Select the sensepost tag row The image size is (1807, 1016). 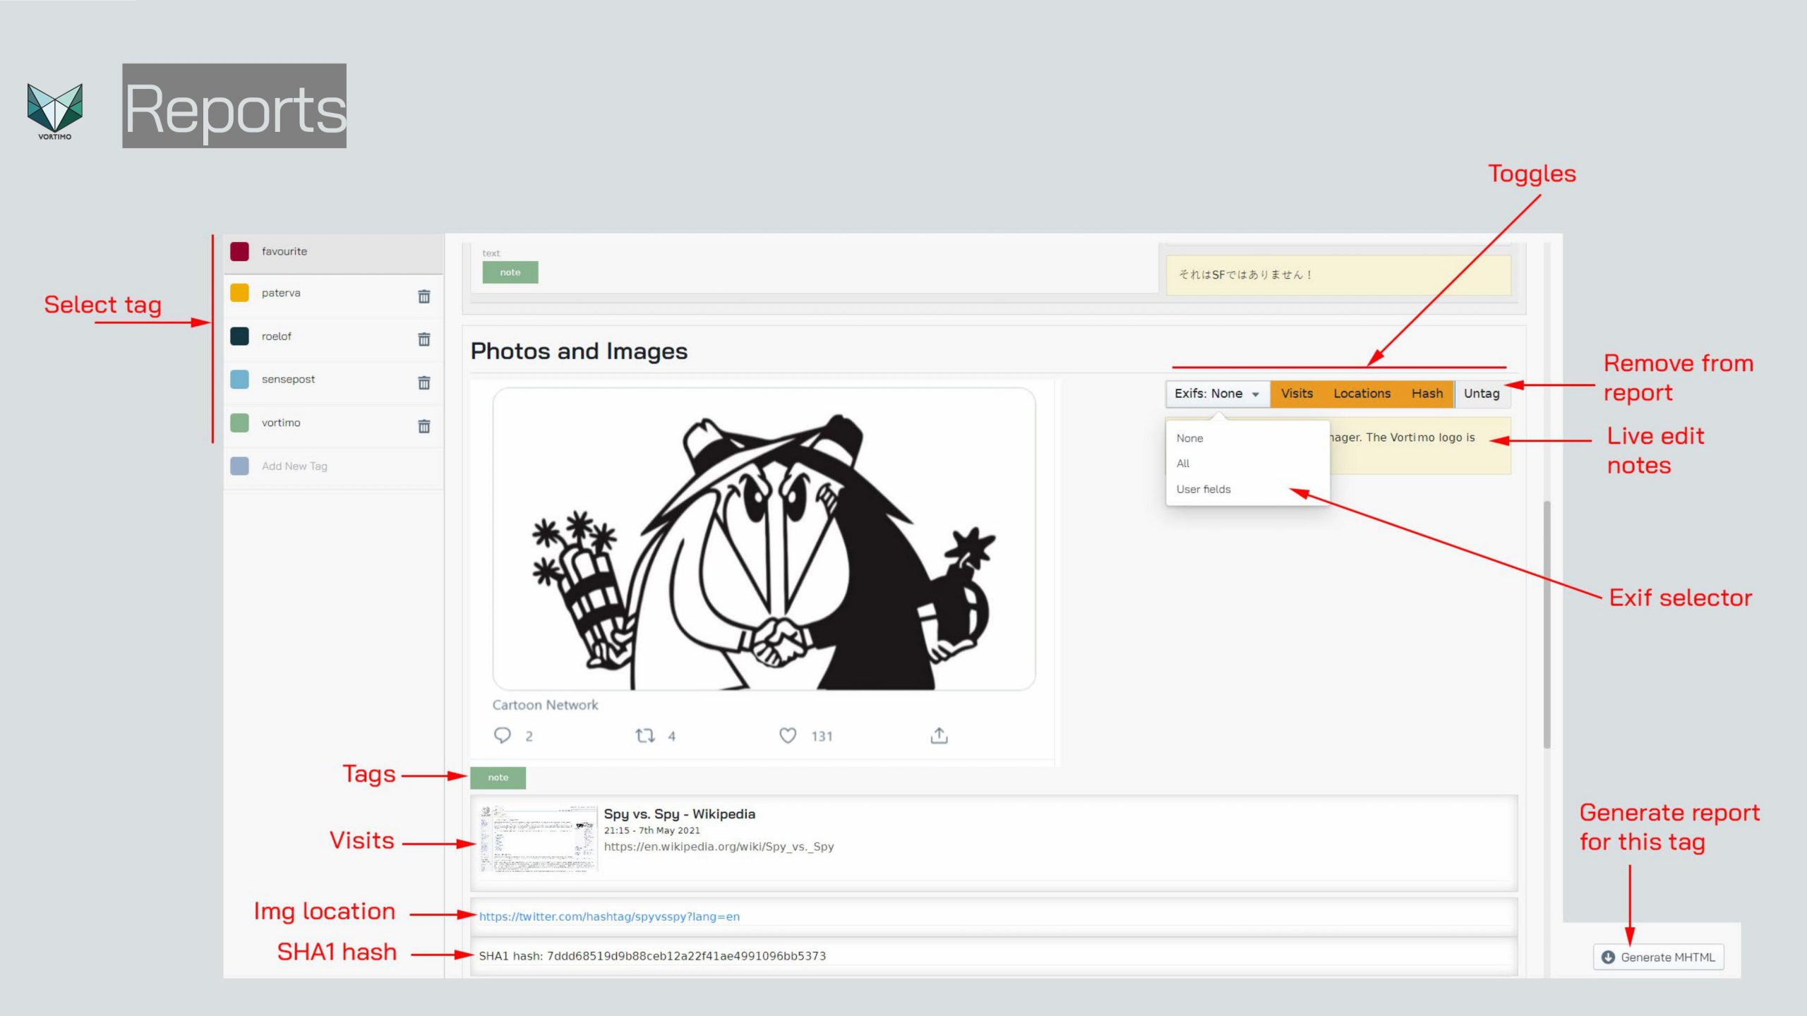click(x=333, y=382)
